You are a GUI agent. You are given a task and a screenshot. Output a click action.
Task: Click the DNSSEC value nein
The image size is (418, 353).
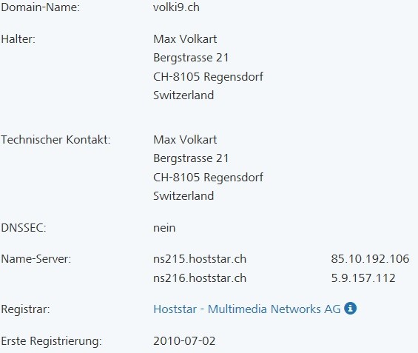click(x=164, y=228)
